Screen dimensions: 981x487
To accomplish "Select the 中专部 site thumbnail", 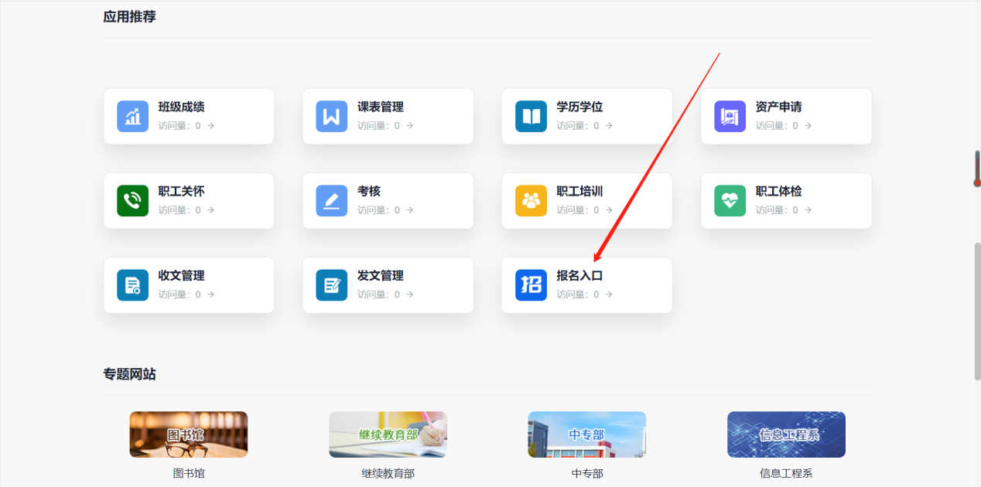I will (x=586, y=434).
